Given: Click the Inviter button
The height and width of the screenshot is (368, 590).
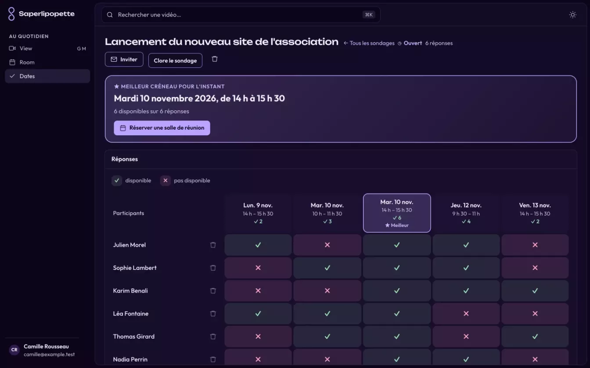Looking at the screenshot, I should 124,60.
